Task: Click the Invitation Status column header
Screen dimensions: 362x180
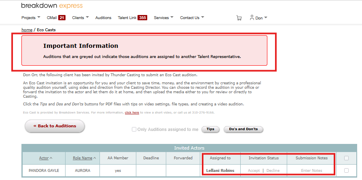Action: pyautogui.click(x=264, y=158)
